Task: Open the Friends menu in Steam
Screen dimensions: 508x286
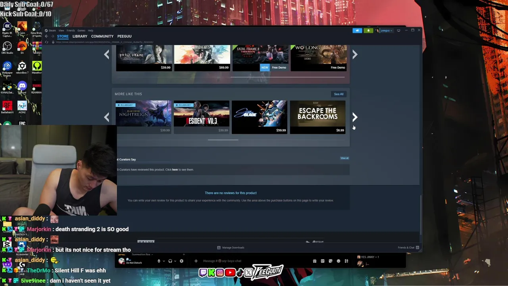Action: [x=71, y=31]
